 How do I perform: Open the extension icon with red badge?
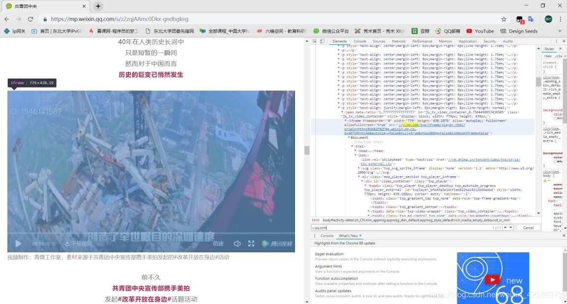coord(520,20)
